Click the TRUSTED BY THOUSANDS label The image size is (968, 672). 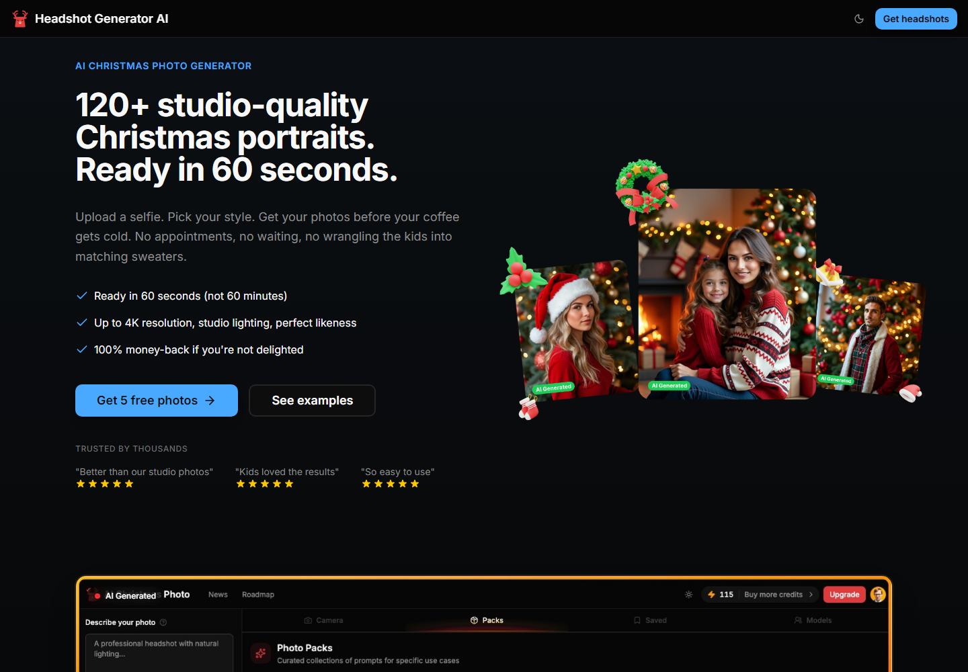[132, 449]
